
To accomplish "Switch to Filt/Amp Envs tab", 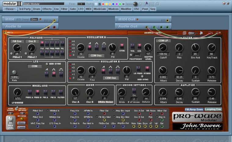I will (x=194, y=109).
